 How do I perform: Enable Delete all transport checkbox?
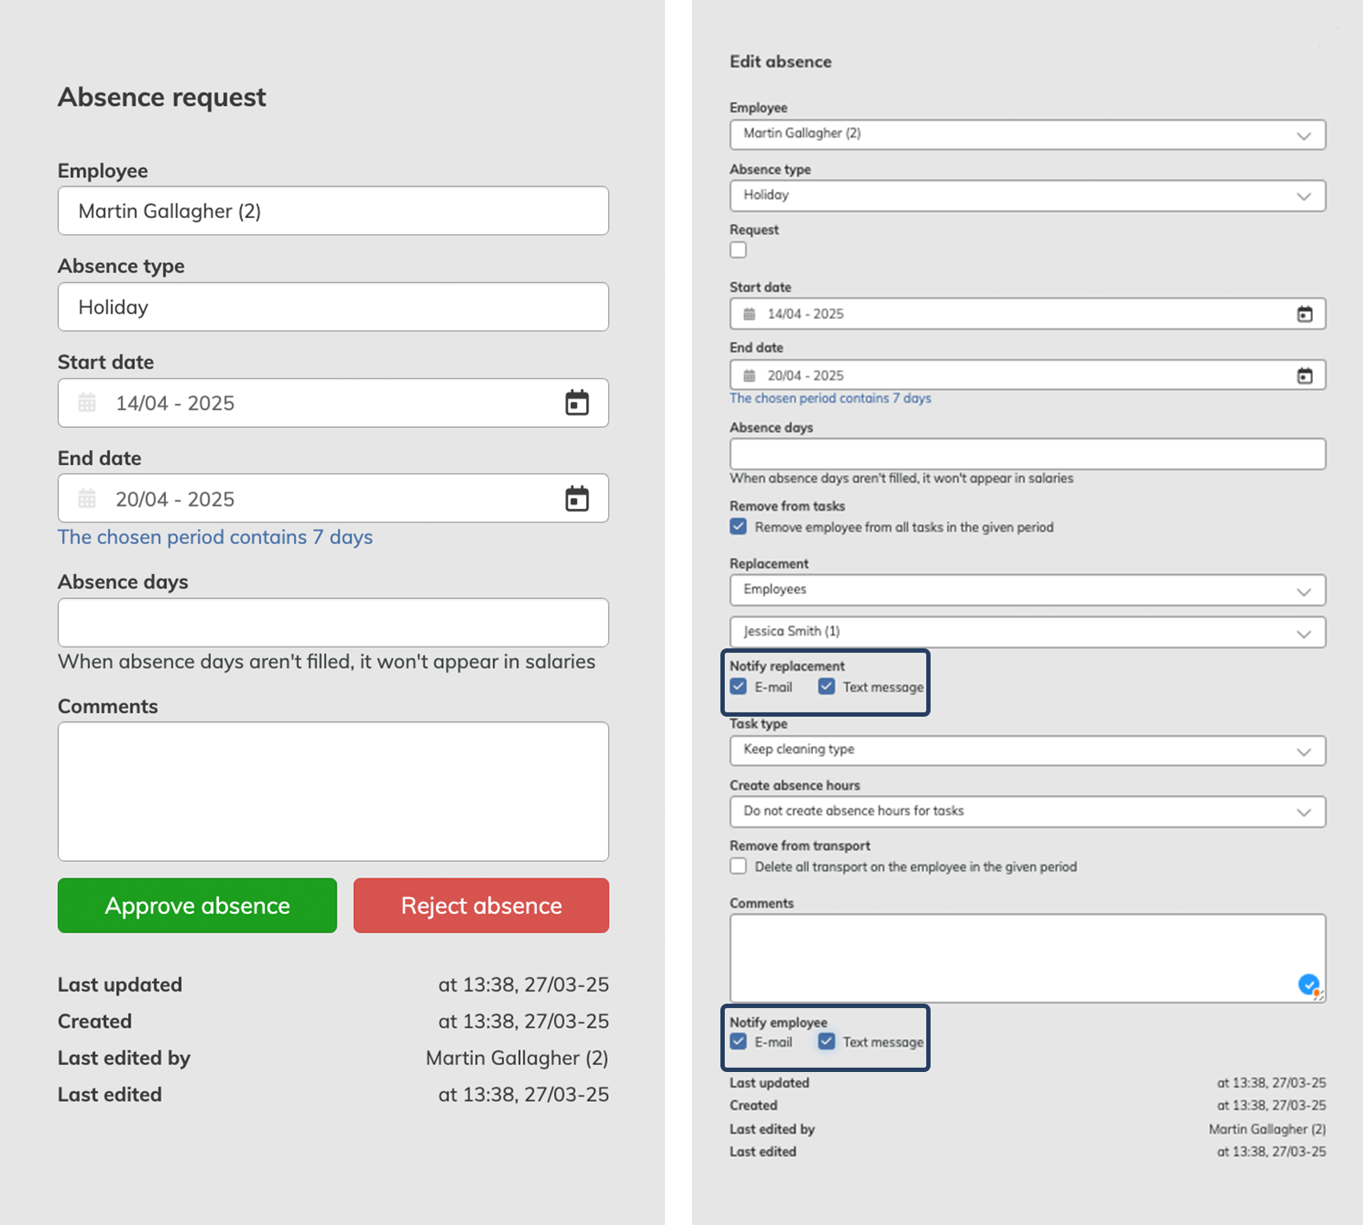738,866
